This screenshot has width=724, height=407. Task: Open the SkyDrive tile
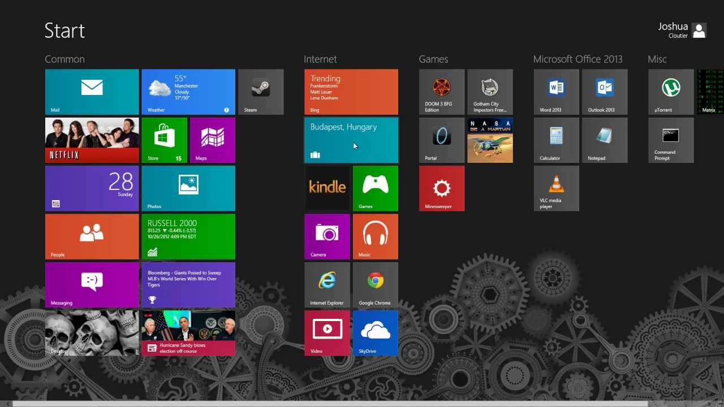[376, 333]
